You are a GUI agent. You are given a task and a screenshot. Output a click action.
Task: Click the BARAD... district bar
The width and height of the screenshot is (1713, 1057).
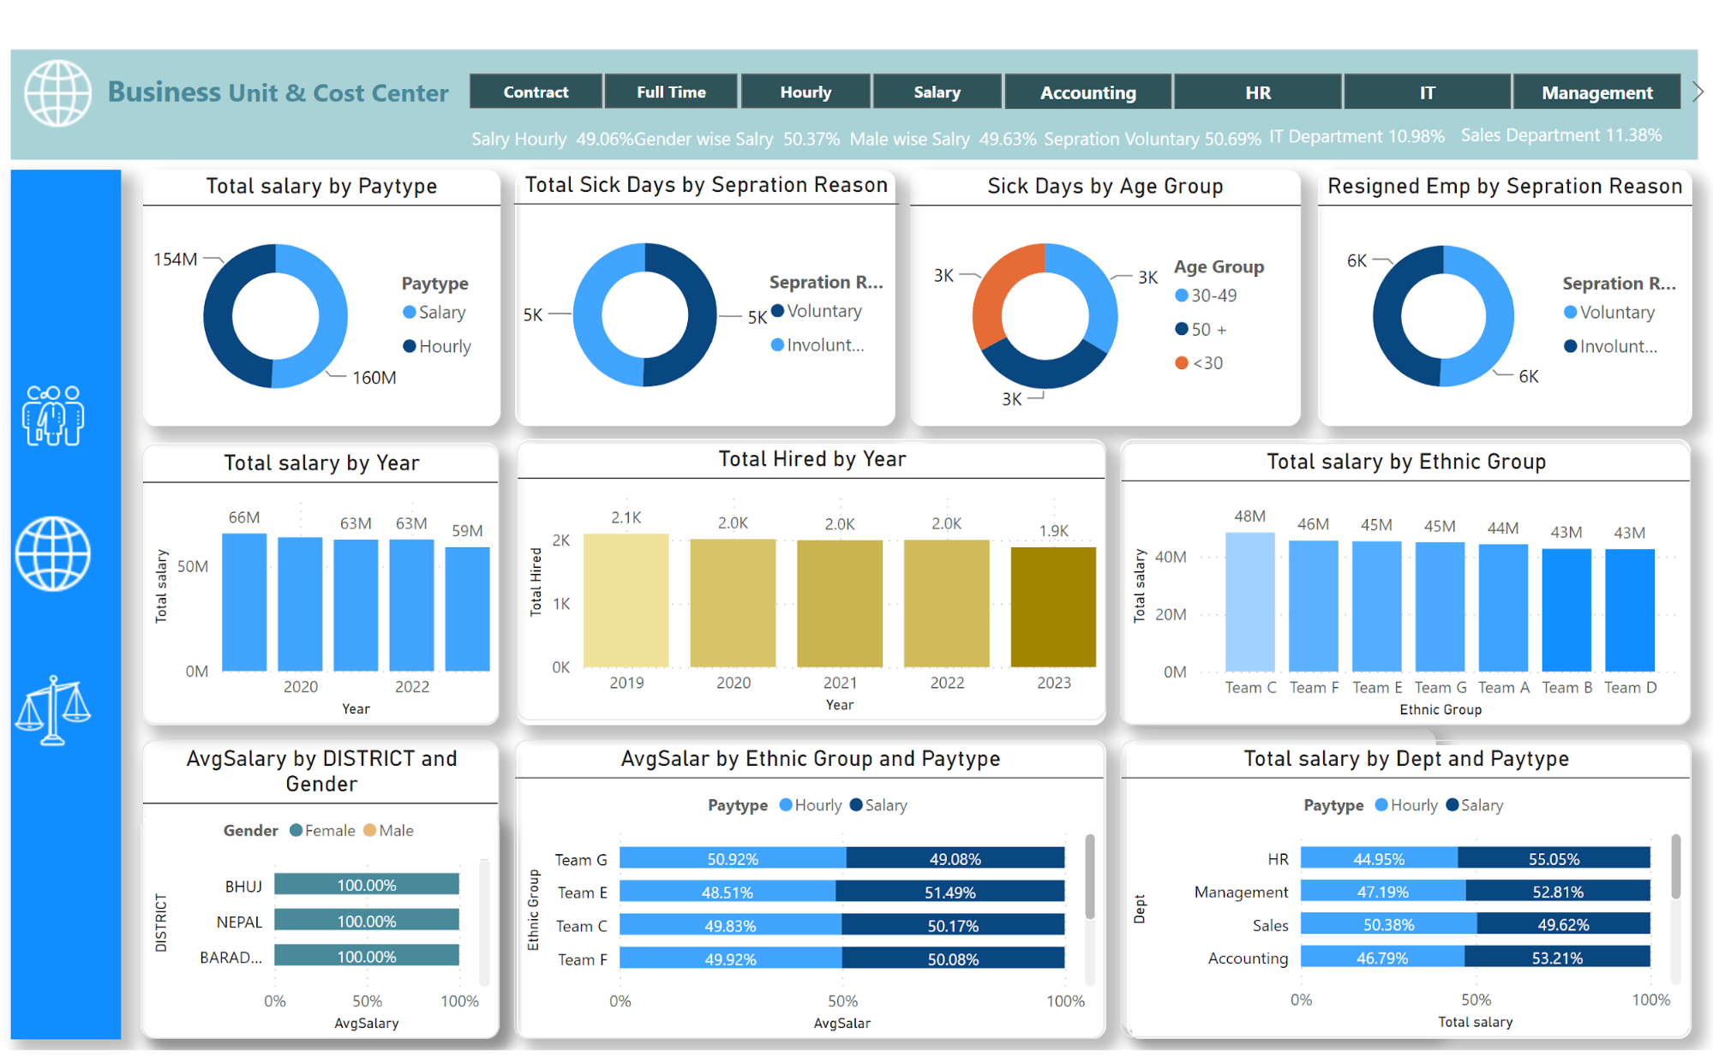(x=367, y=956)
